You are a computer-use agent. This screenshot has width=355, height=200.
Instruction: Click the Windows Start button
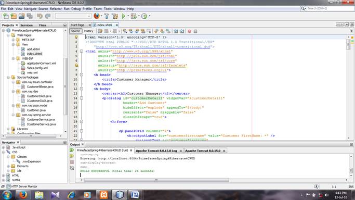6,195
